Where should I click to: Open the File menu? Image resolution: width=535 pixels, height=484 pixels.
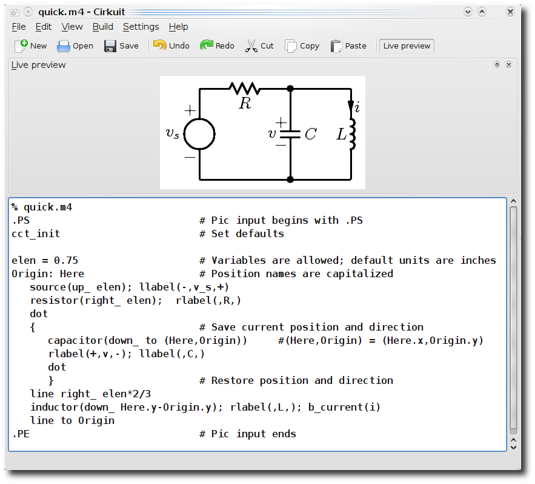19,27
